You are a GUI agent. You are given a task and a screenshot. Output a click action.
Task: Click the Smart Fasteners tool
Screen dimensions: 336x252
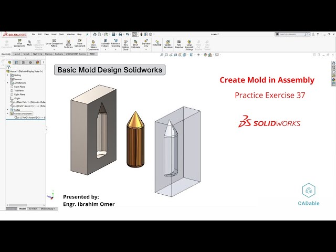(x=68, y=44)
